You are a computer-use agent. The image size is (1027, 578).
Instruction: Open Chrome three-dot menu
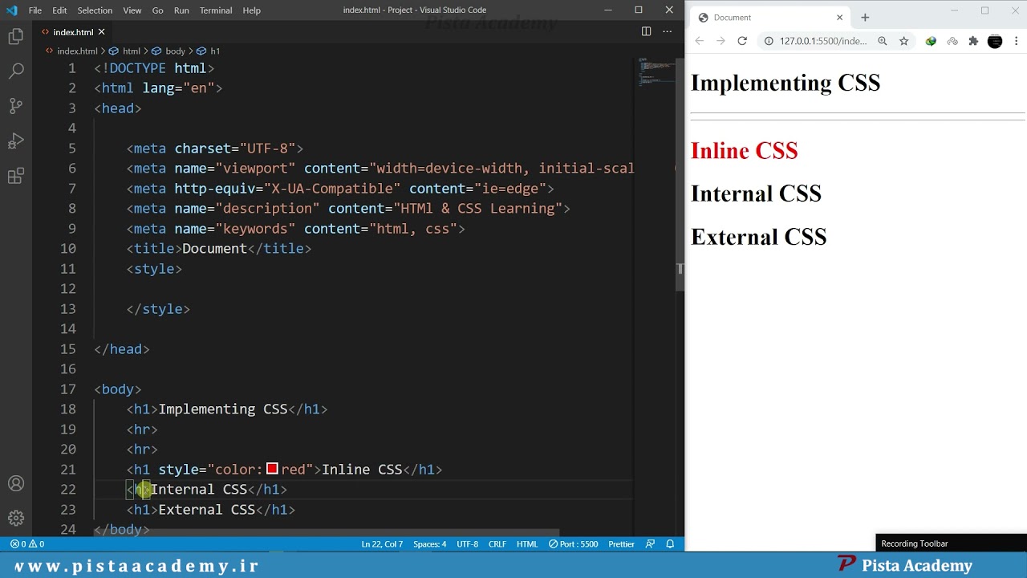(x=1017, y=41)
